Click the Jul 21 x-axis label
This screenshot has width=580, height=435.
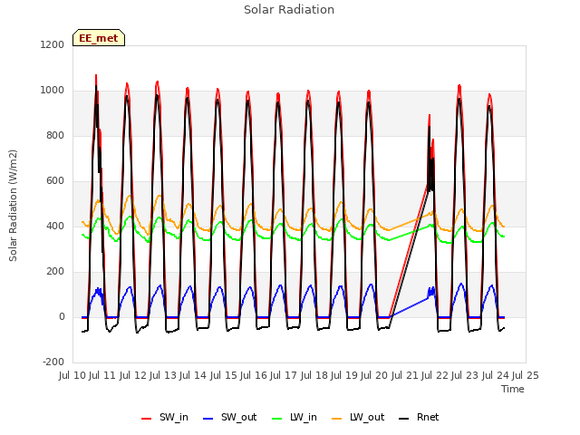coord(405,375)
